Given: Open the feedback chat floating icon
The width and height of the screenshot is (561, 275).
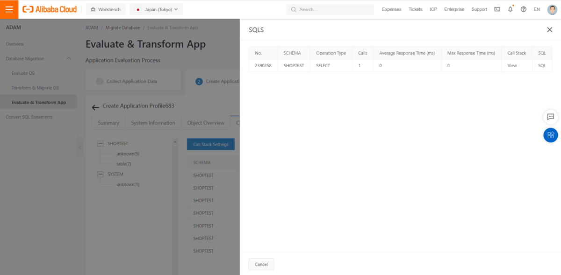Looking at the screenshot, I should (550, 117).
